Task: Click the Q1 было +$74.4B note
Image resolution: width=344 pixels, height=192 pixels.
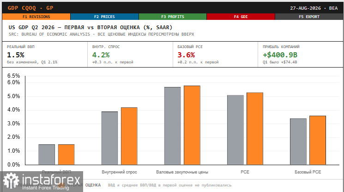Action: click(280, 62)
